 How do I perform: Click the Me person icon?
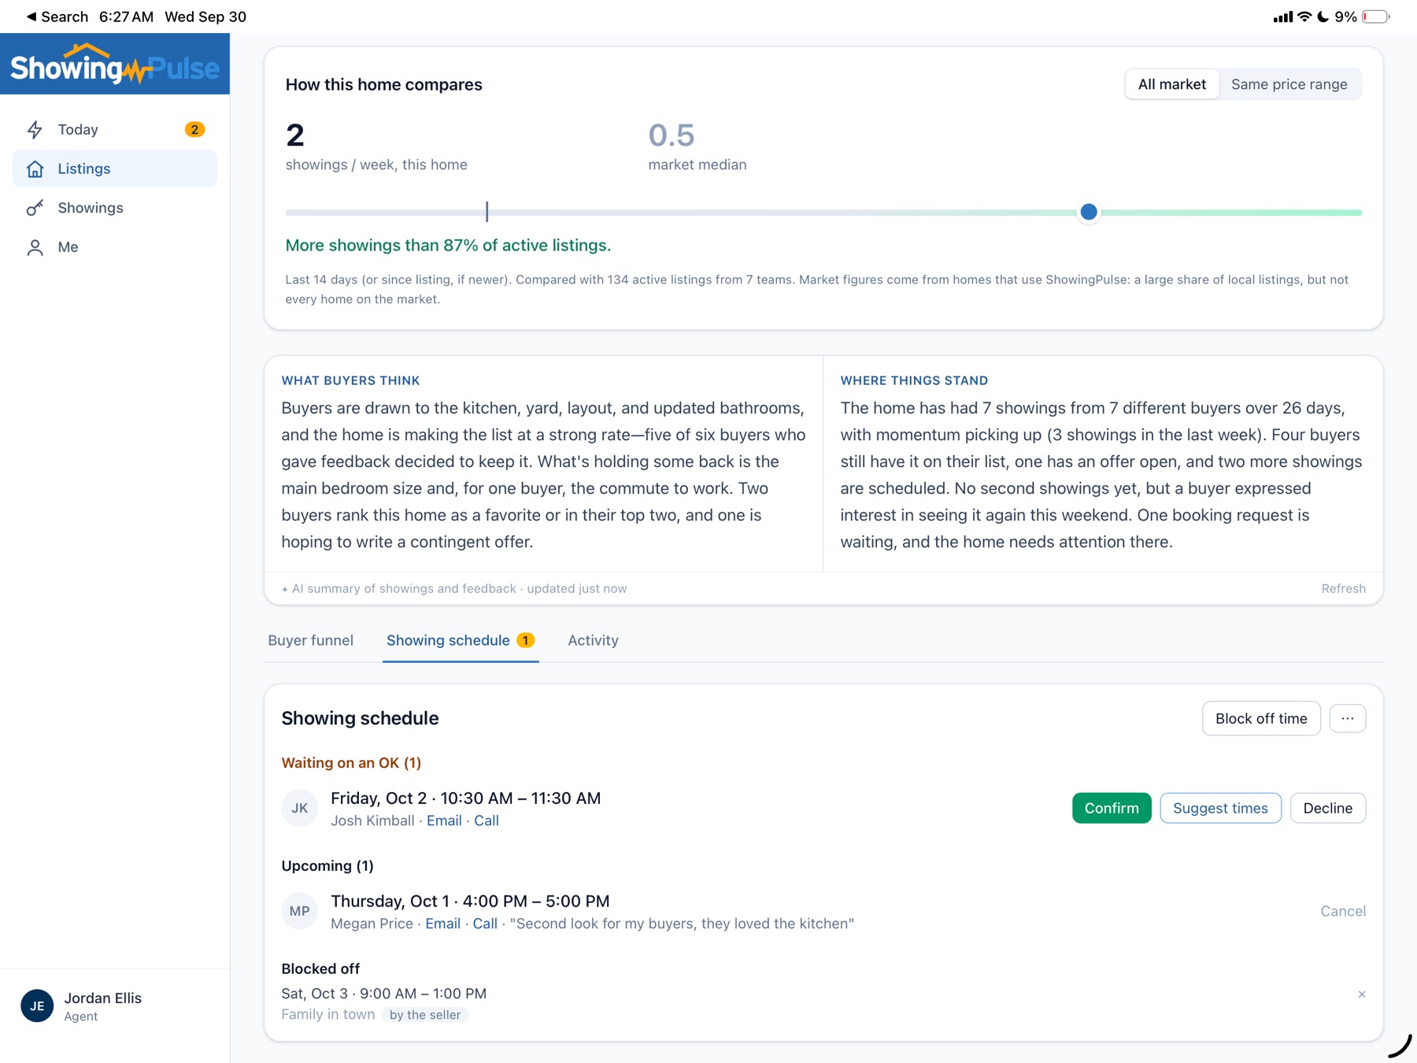(35, 247)
